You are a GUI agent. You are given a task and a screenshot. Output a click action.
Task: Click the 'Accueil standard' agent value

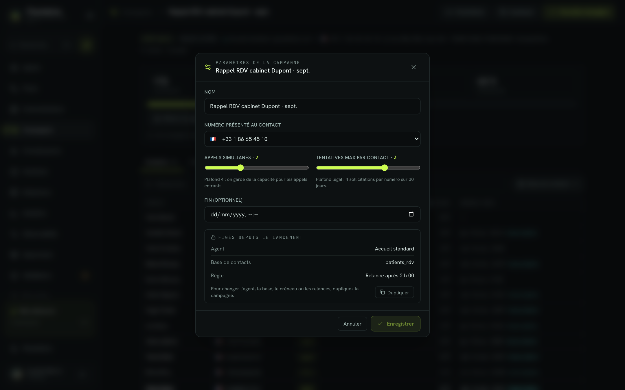[394, 249]
